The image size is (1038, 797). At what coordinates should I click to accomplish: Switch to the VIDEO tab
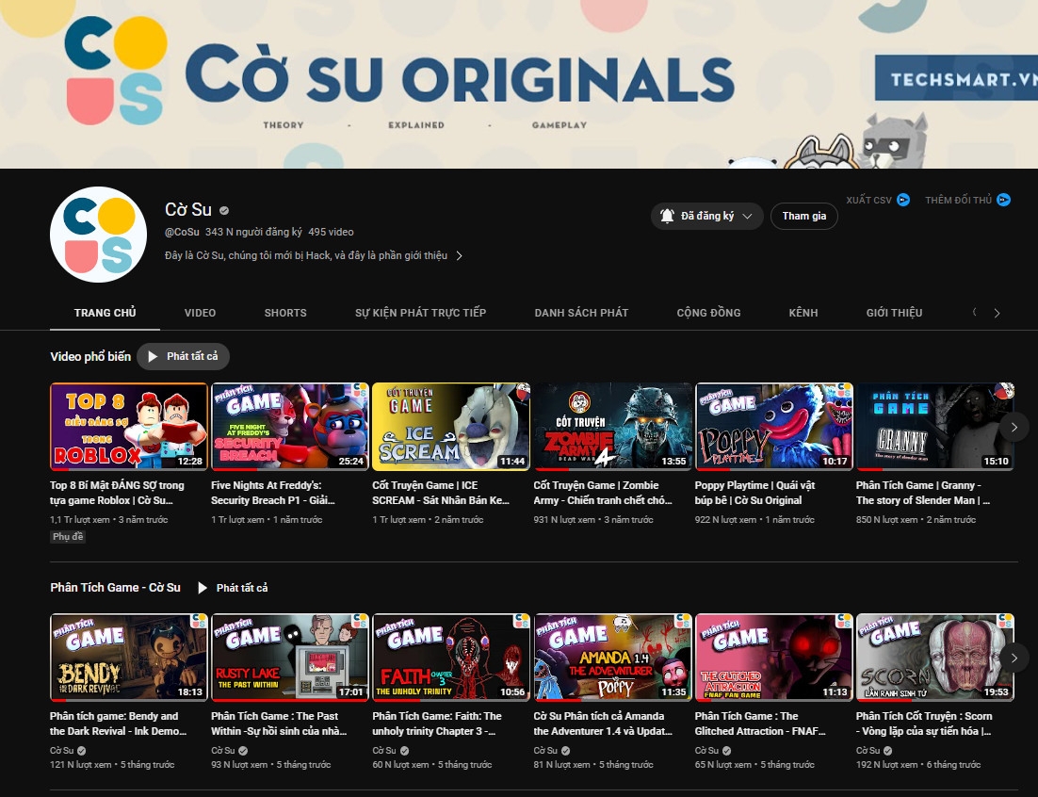[200, 313]
